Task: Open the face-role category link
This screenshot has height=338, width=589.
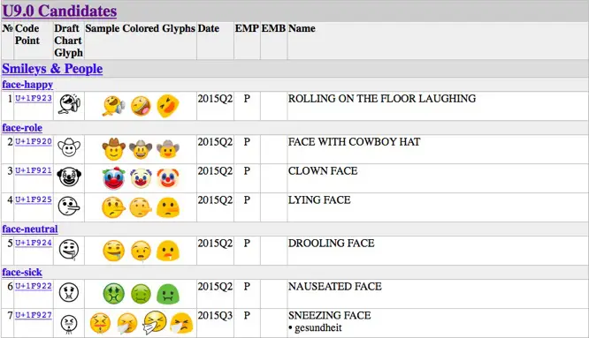Action: [22, 128]
